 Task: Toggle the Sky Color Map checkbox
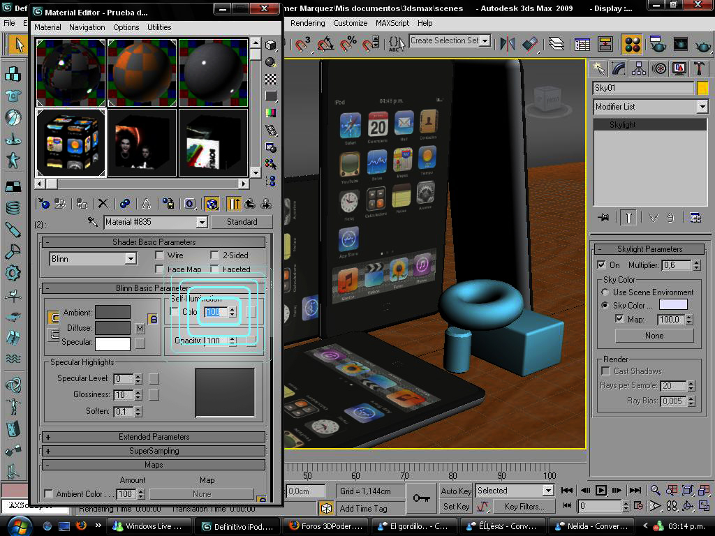pyautogui.click(x=619, y=319)
